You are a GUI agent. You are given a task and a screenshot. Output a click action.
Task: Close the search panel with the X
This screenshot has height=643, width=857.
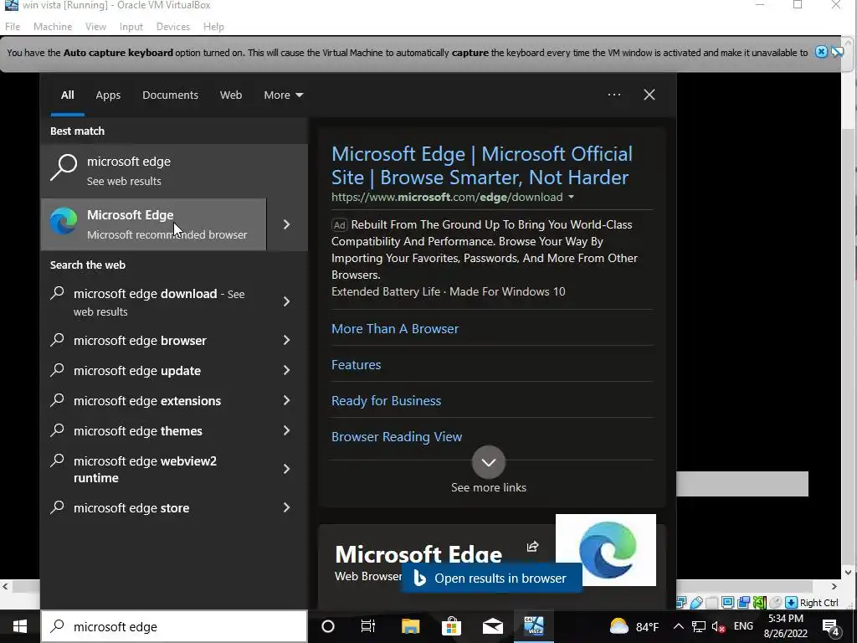click(x=649, y=95)
